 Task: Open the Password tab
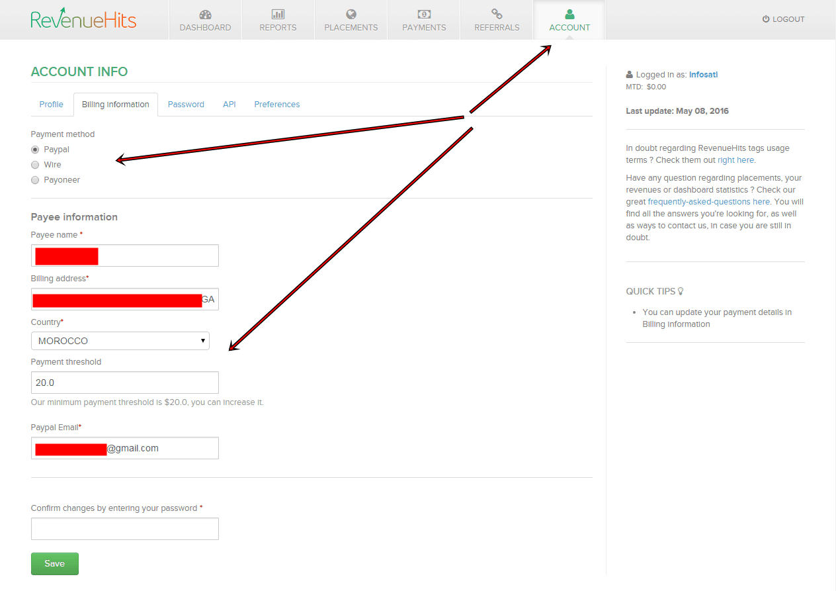(x=186, y=105)
